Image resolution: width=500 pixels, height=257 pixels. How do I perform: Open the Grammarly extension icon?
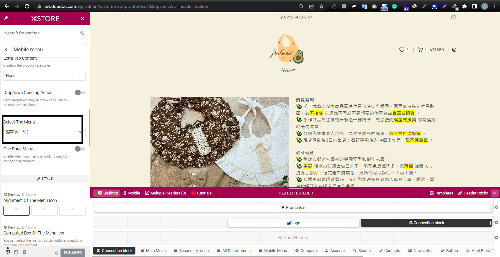pyautogui.click(x=394, y=6)
